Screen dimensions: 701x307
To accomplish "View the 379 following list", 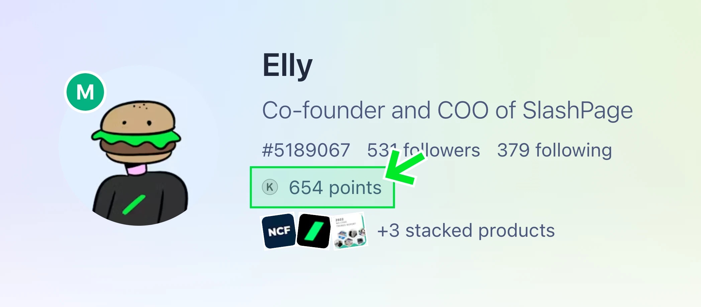I will click(555, 150).
